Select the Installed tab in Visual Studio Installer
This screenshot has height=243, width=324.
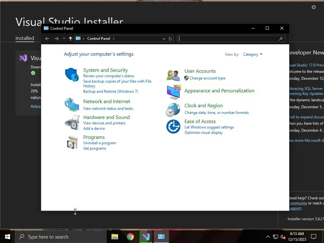25,38
